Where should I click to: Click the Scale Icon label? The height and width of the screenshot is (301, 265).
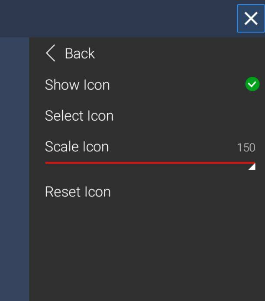coord(77,147)
